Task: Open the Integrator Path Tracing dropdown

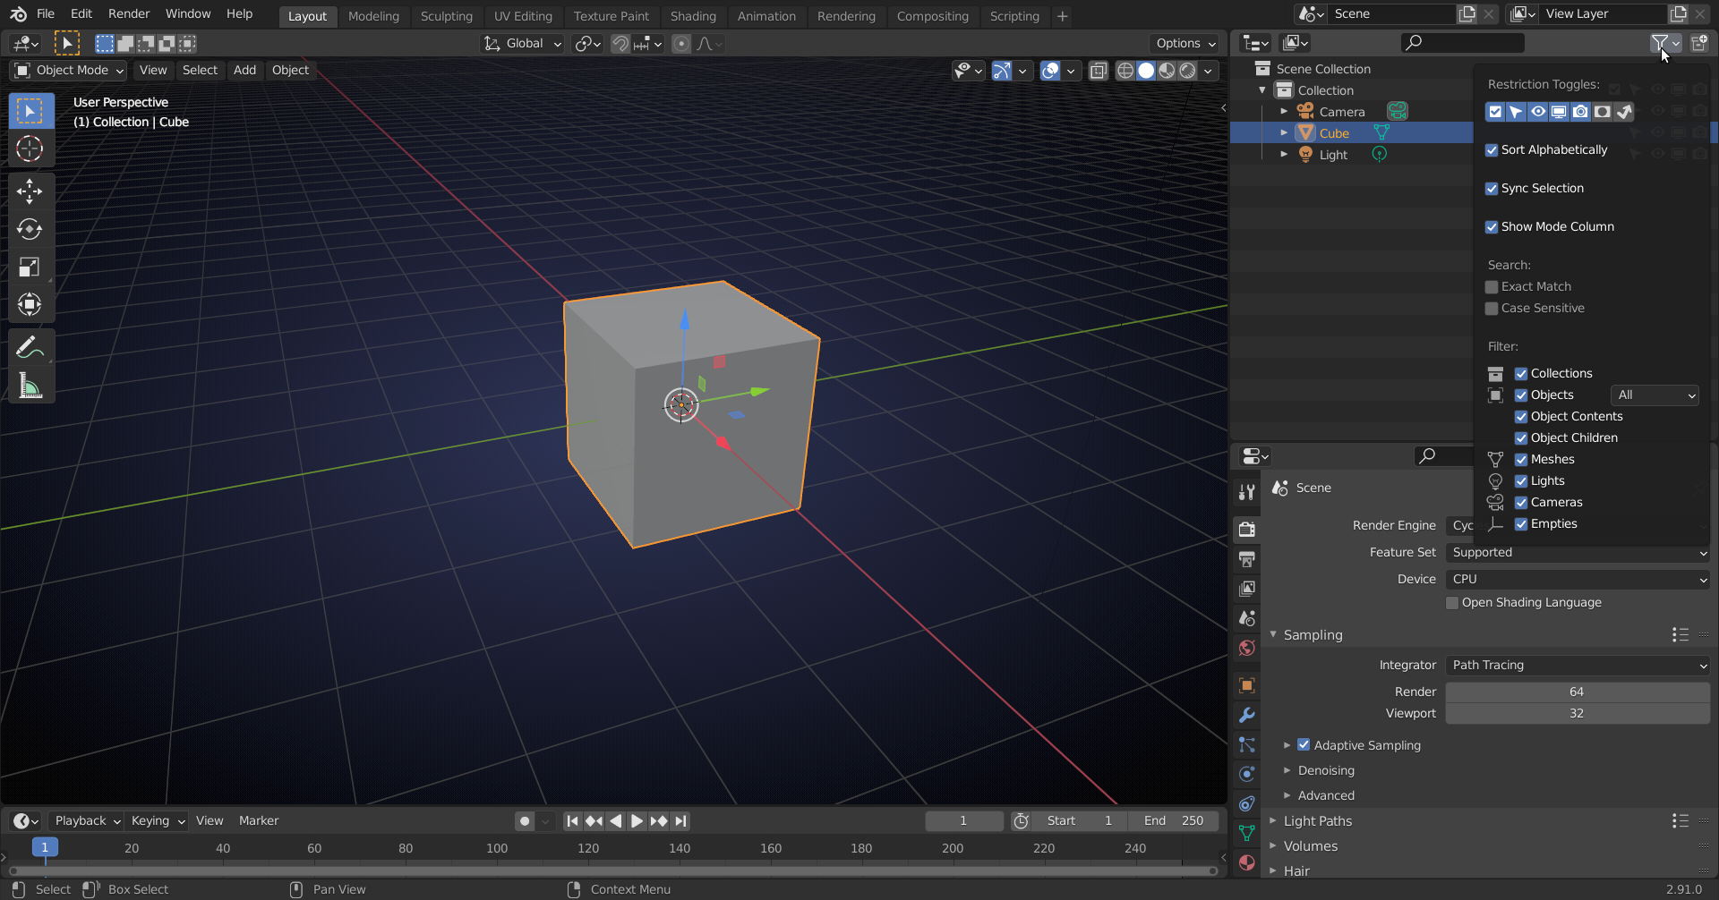Action: [x=1578, y=666]
